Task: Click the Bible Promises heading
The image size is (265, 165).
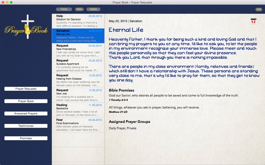Action: coord(122,90)
